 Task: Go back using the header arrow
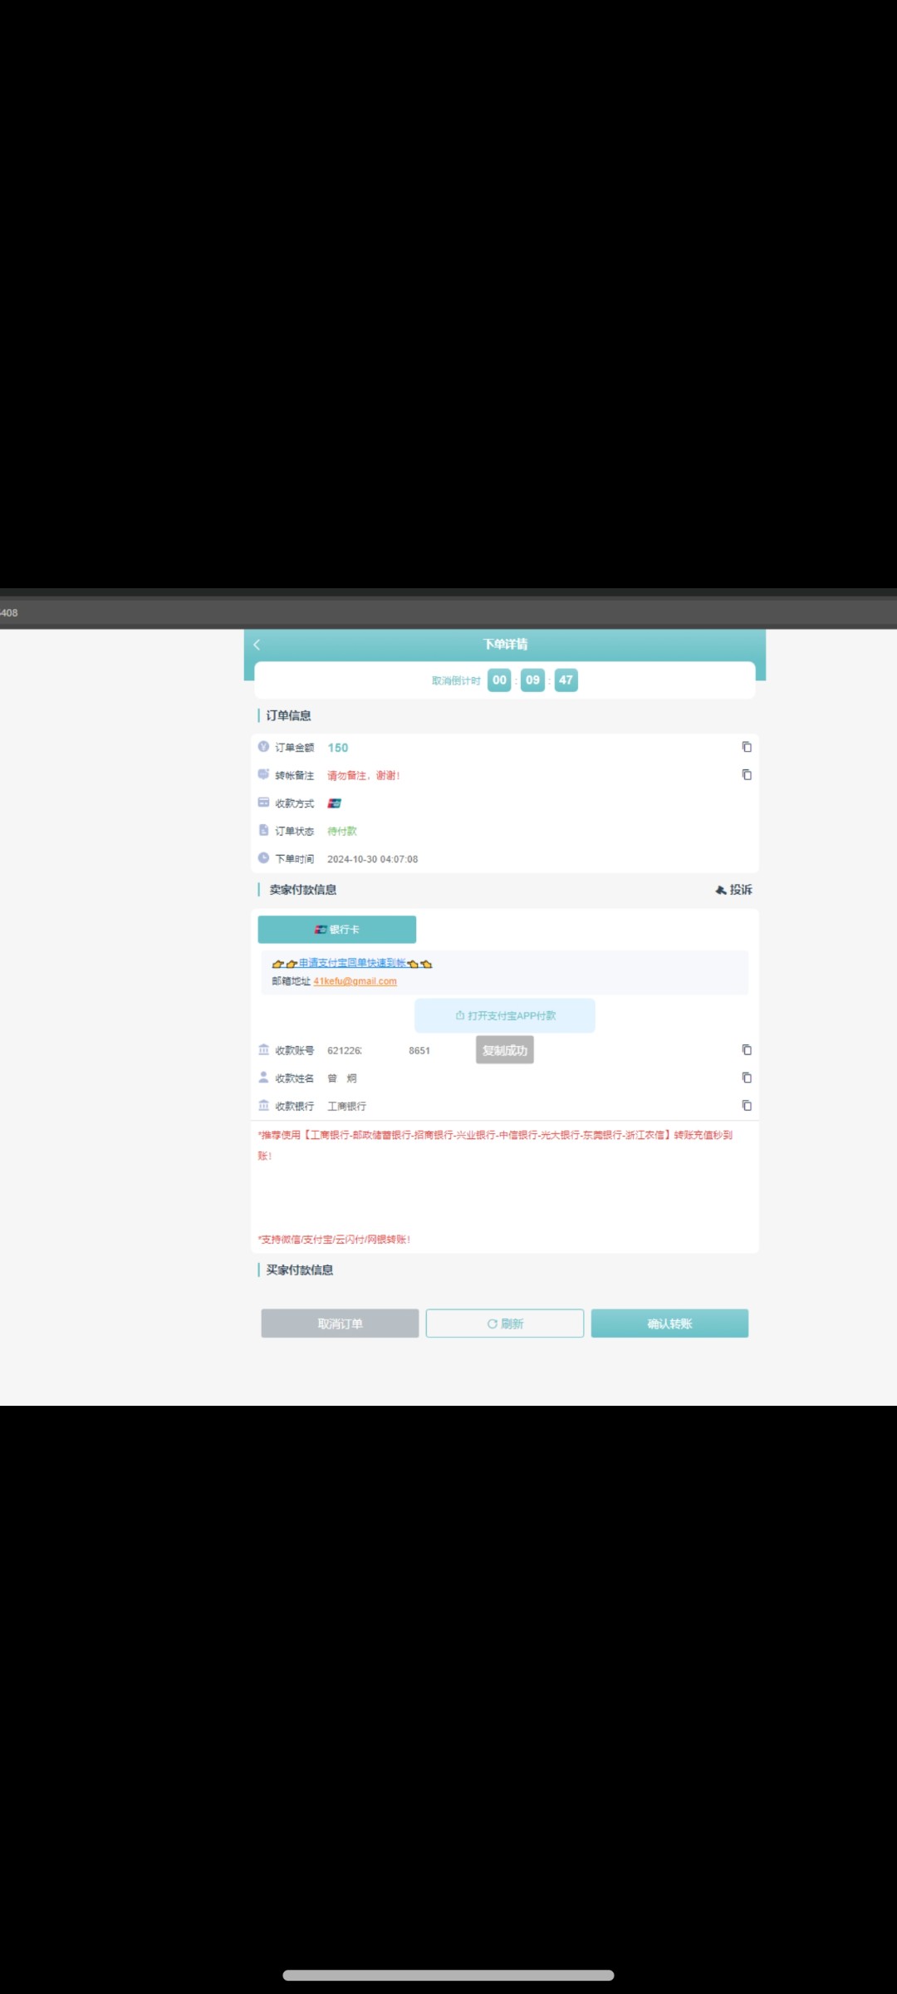pos(257,645)
